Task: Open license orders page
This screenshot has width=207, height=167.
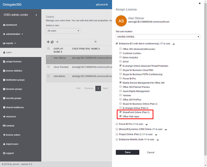Action: point(12,135)
